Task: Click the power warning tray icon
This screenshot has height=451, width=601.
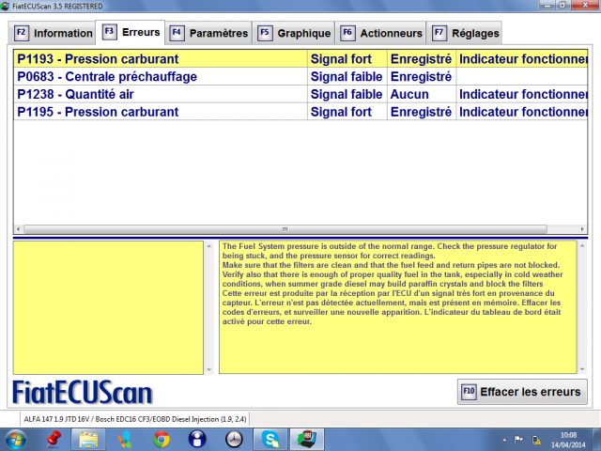Action: (x=536, y=440)
